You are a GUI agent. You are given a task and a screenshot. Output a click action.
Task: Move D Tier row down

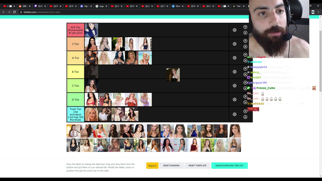click(x=245, y=103)
